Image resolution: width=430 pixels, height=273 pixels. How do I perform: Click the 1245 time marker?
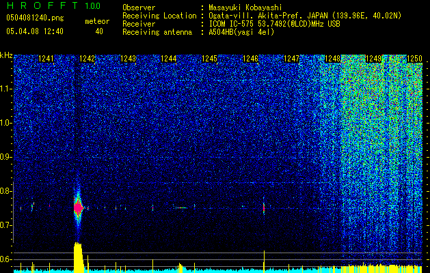click(209, 59)
